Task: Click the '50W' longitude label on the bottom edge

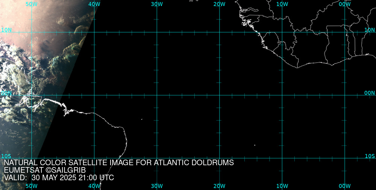Action: tap(32, 186)
